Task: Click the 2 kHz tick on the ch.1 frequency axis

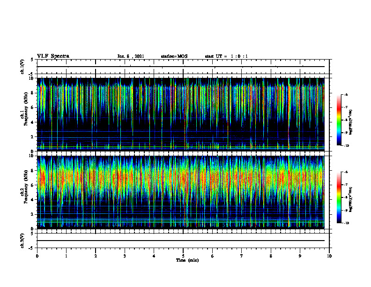Action: point(33,137)
